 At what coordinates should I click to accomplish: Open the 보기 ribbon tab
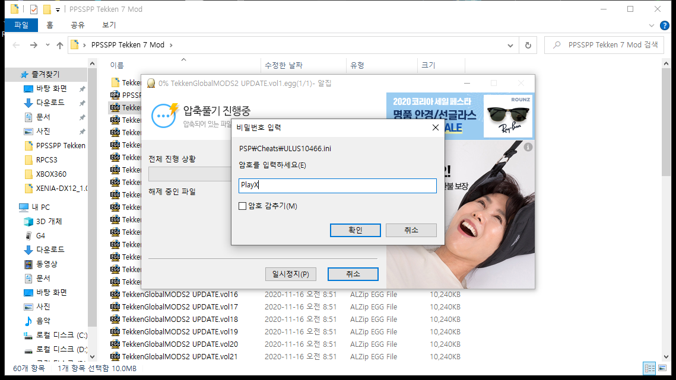click(x=109, y=25)
